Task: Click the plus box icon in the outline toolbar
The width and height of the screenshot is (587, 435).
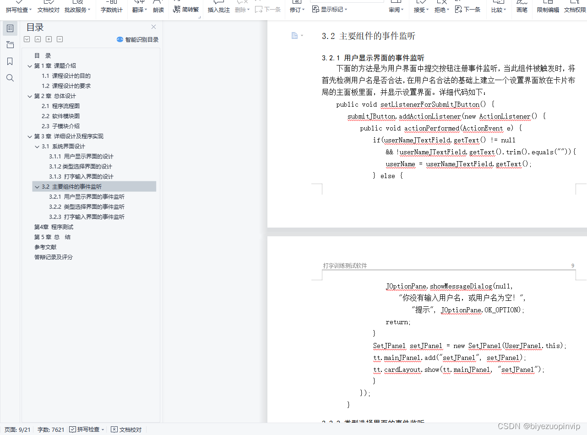Action: tap(49, 39)
